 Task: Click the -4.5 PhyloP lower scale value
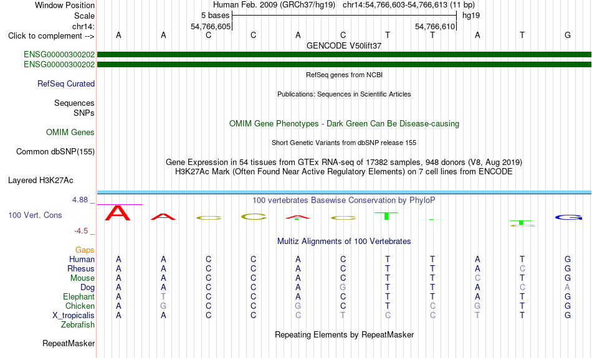81,231
